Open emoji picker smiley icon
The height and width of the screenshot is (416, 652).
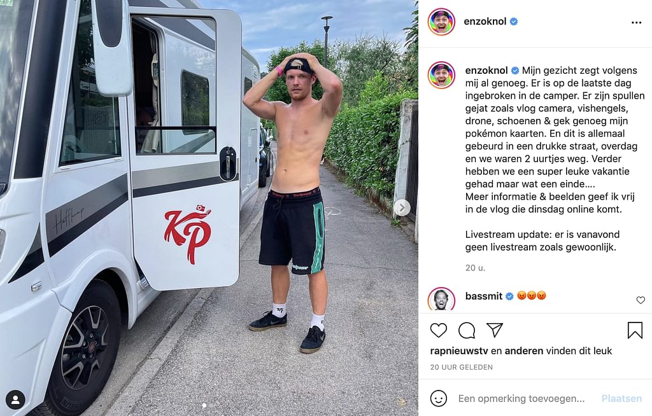438,398
